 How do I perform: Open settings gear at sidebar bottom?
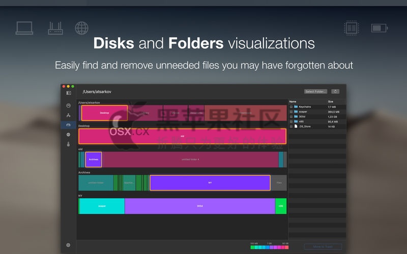tap(68, 245)
